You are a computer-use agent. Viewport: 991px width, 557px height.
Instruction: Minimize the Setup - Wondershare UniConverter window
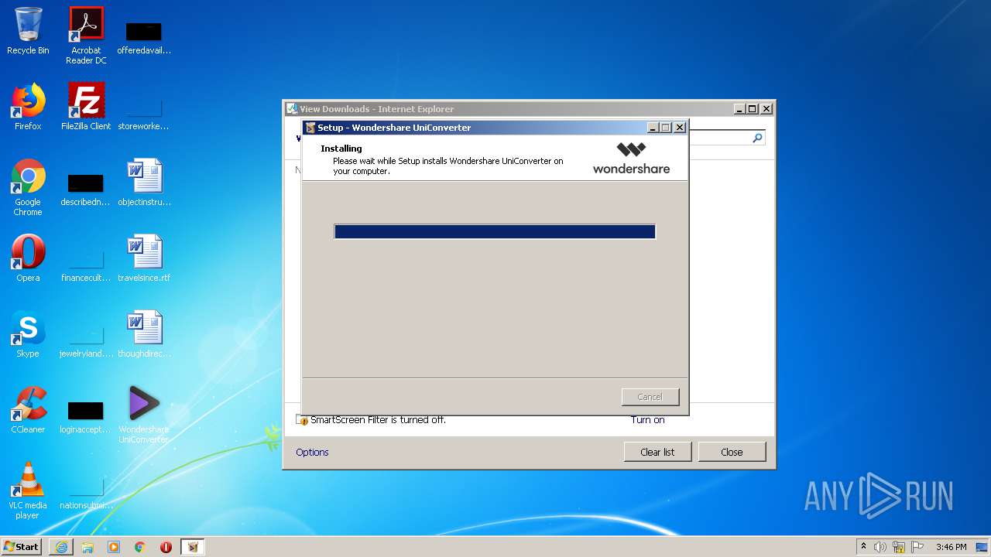pyautogui.click(x=653, y=128)
